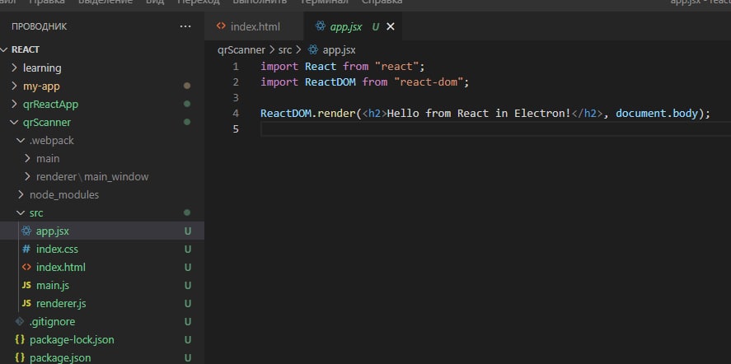The image size is (731, 364).
Task: Open the Справка menu
Action: pyautogui.click(x=382, y=2)
